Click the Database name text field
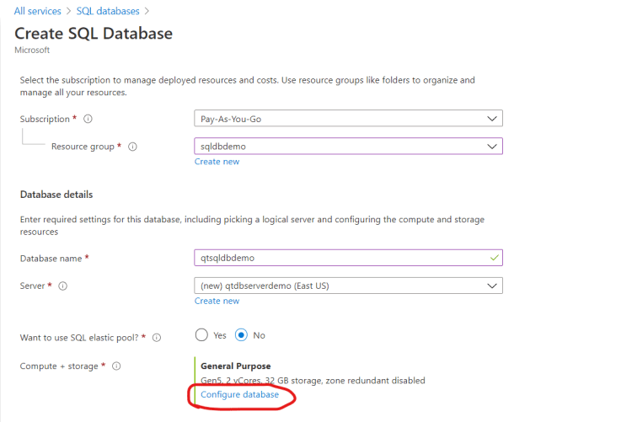The image size is (632, 422). pos(348,258)
